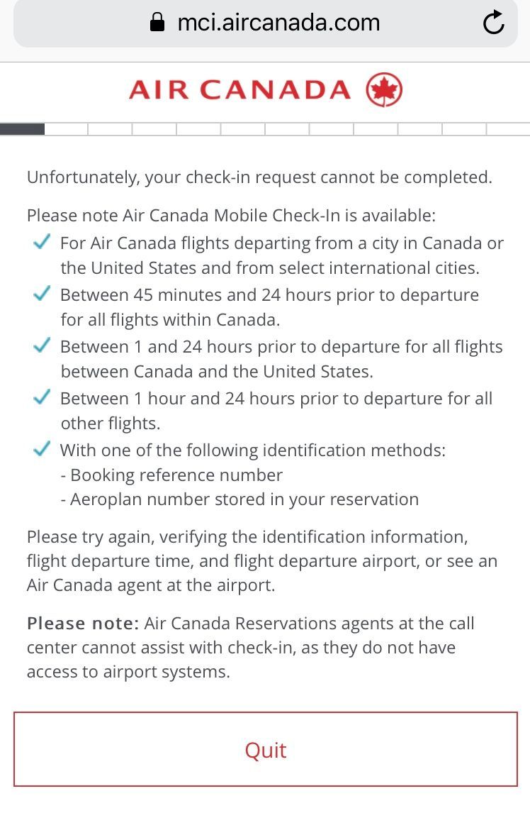Click the filled first progress bar segment
This screenshot has height=840, width=530.
(22, 129)
